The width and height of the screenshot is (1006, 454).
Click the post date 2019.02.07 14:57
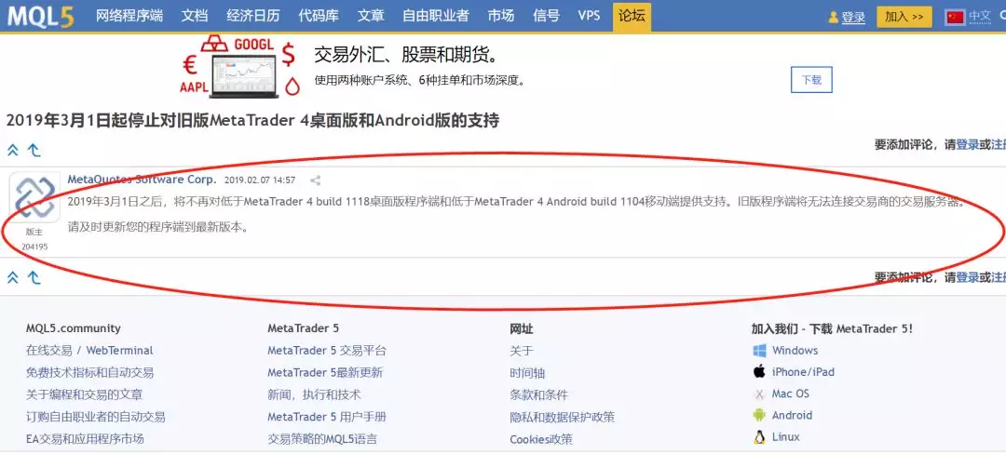tap(260, 180)
